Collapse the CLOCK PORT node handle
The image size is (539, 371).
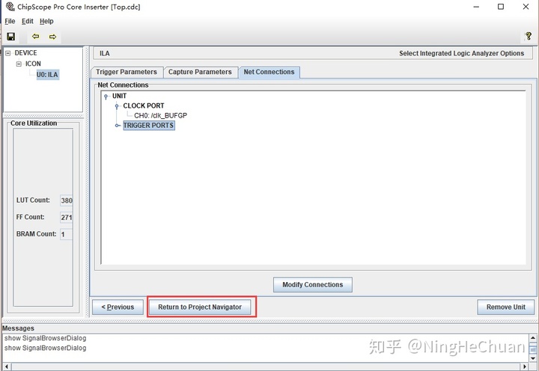[x=117, y=106]
